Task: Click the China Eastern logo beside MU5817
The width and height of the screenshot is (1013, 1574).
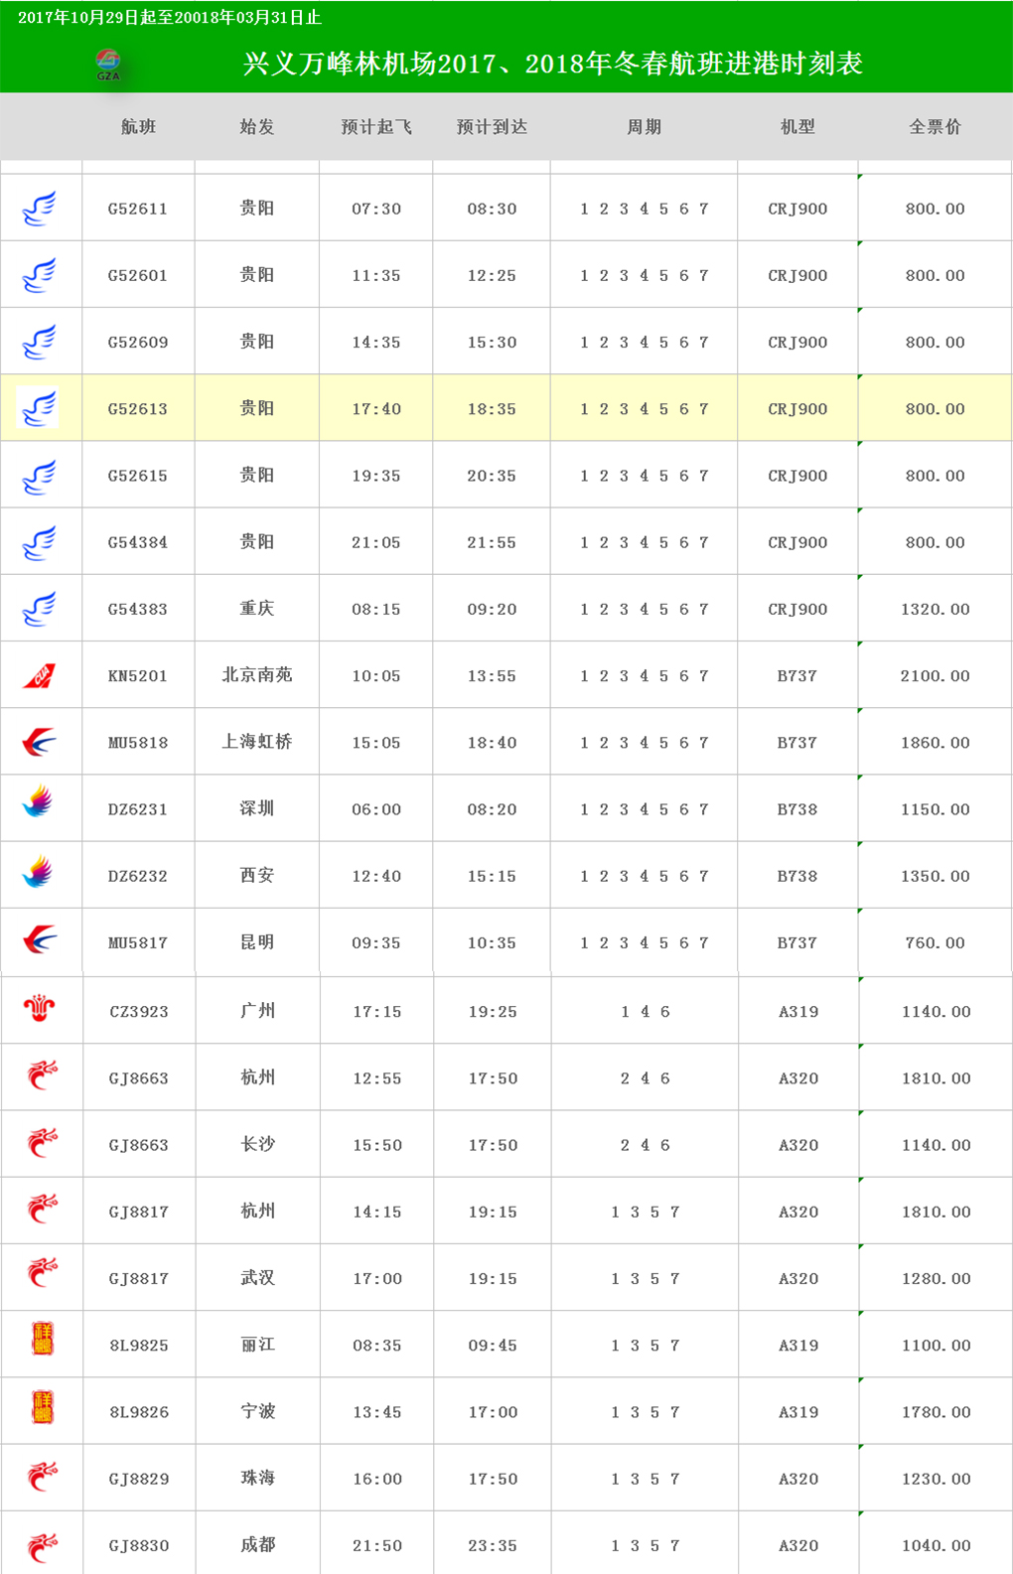Action: [x=39, y=938]
